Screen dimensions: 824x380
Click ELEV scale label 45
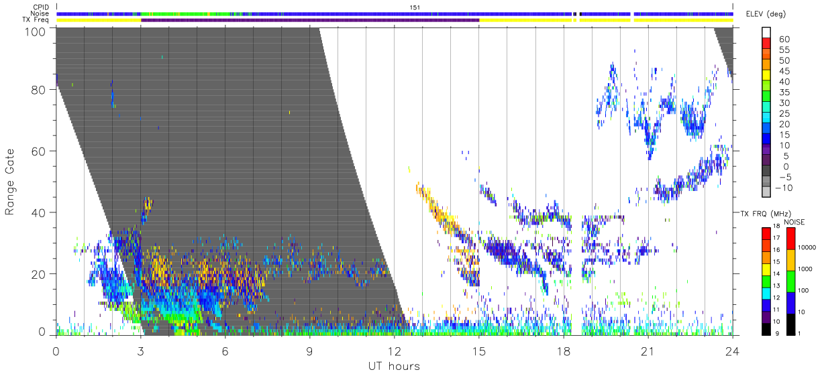click(x=783, y=71)
